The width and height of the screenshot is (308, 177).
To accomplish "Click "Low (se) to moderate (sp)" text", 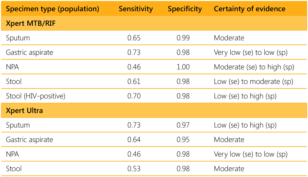I will (x=253, y=82).
